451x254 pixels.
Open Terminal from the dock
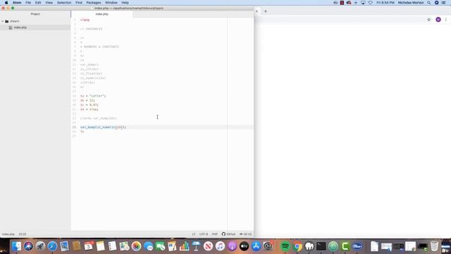[321, 246]
